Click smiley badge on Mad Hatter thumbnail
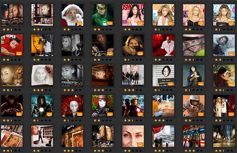The width and height of the screenshot is (237, 153). [110, 114]
